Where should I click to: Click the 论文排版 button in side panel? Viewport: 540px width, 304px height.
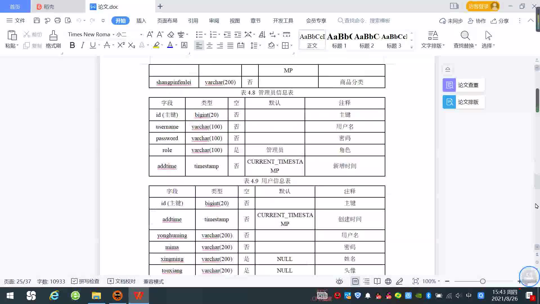463,102
